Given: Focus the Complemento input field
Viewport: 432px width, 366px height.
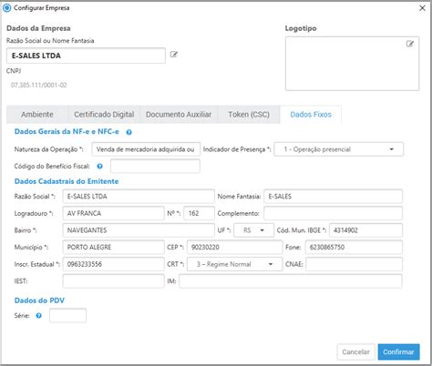Looking at the screenshot, I should pos(334,213).
